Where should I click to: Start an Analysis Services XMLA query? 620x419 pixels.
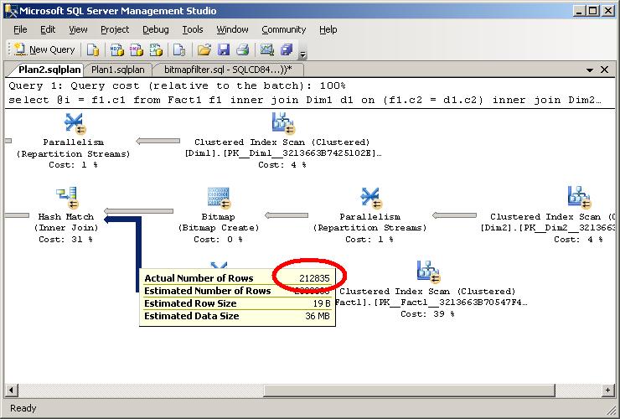(156, 49)
